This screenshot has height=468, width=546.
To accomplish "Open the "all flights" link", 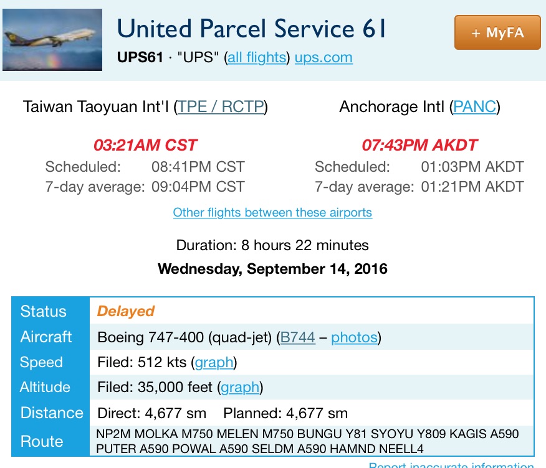I will tap(257, 58).
